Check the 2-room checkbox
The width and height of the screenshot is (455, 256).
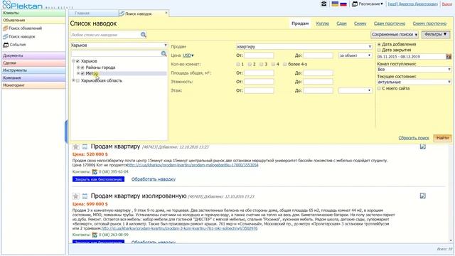point(250,64)
